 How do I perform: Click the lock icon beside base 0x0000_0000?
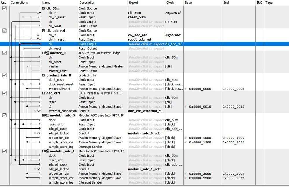(x=186, y=89)
